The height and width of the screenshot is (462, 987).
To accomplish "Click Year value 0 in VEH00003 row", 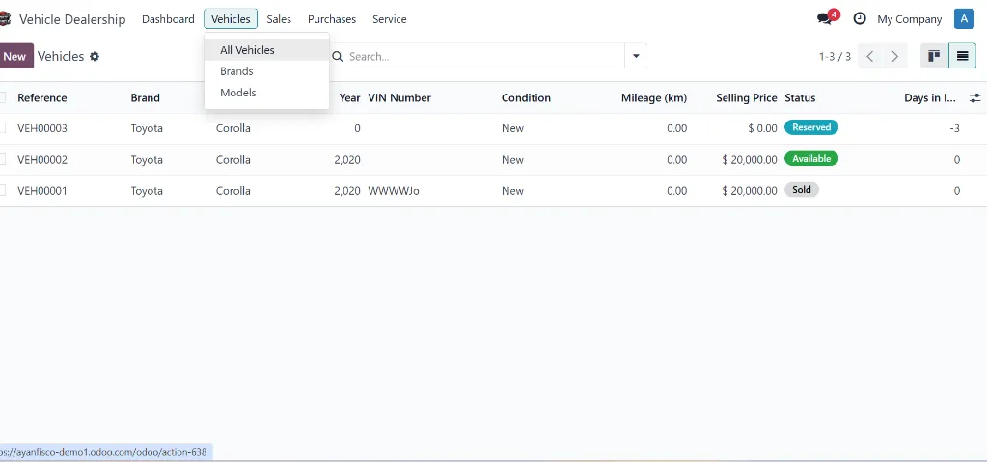I will click(357, 128).
